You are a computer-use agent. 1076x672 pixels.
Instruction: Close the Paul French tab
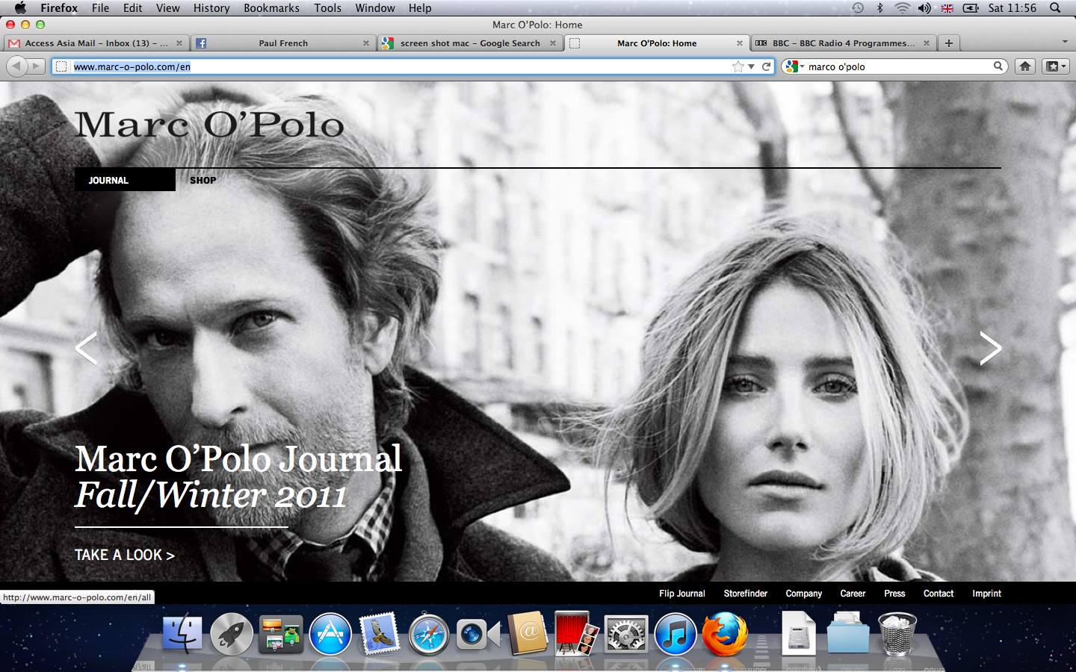(x=366, y=43)
